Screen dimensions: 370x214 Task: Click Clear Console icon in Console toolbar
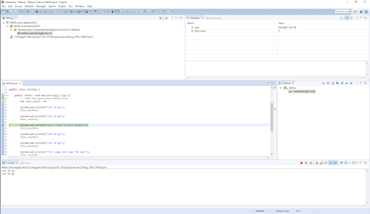click(317, 163)
